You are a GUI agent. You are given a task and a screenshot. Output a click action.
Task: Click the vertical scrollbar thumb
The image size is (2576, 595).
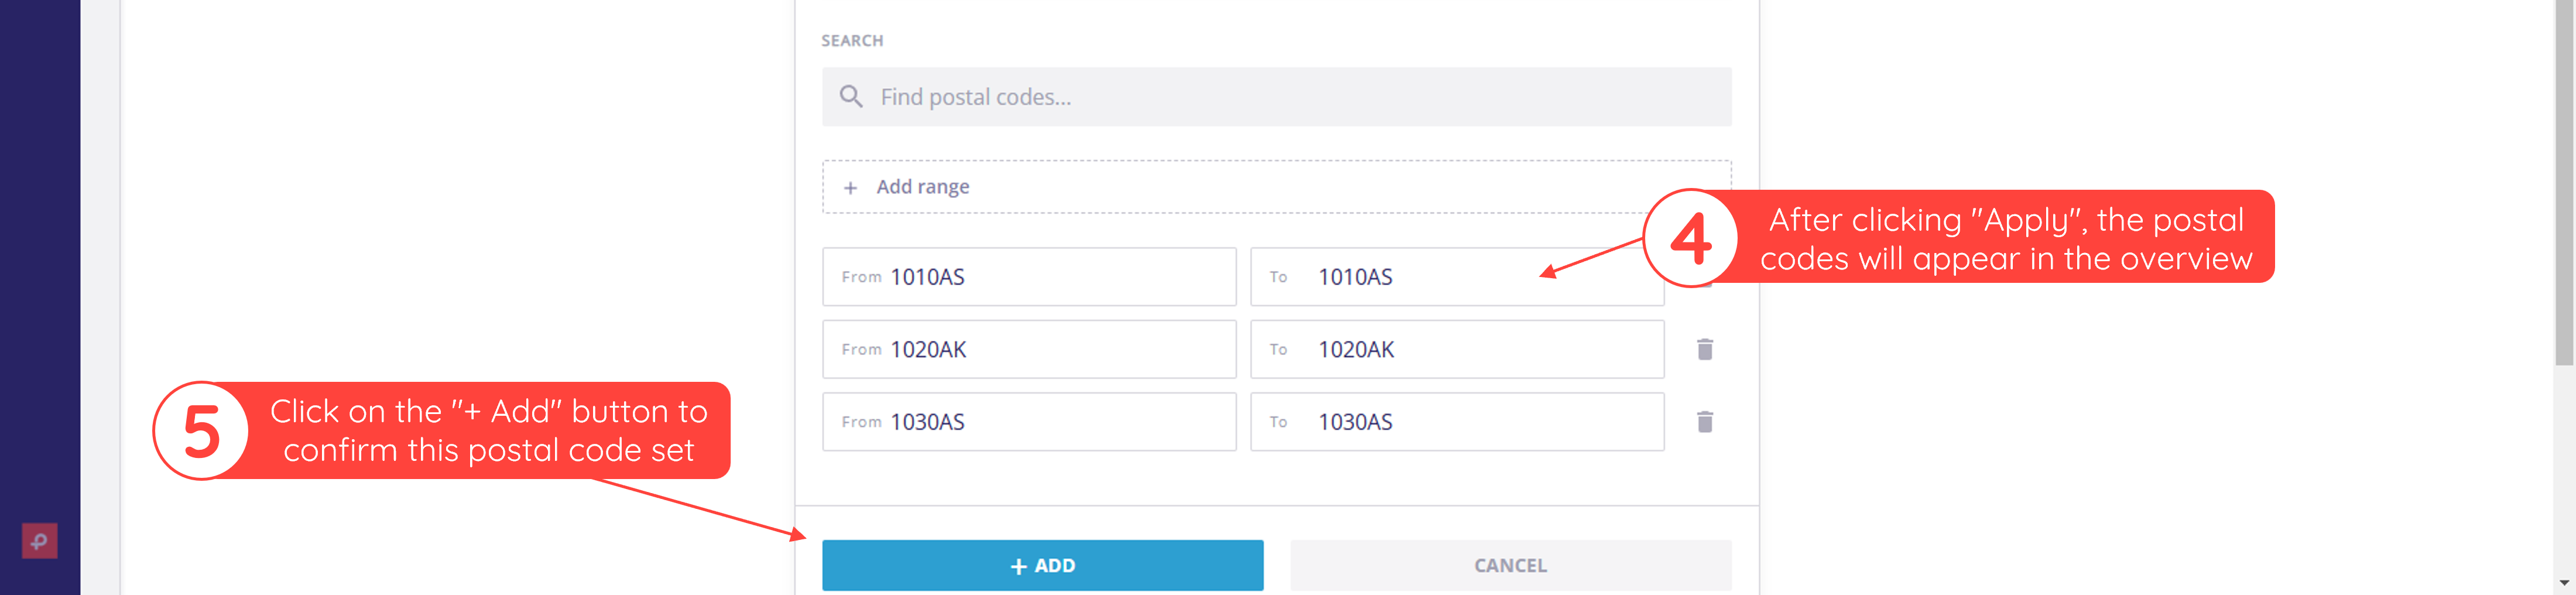pyautogui.click(x=2564, y=183)
